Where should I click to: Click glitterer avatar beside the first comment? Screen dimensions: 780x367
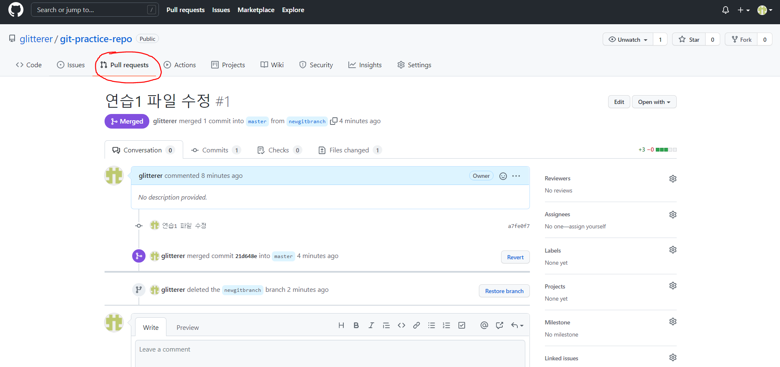114,175
